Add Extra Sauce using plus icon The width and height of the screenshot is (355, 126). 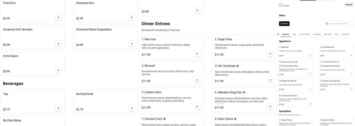(x=58, y=70)
